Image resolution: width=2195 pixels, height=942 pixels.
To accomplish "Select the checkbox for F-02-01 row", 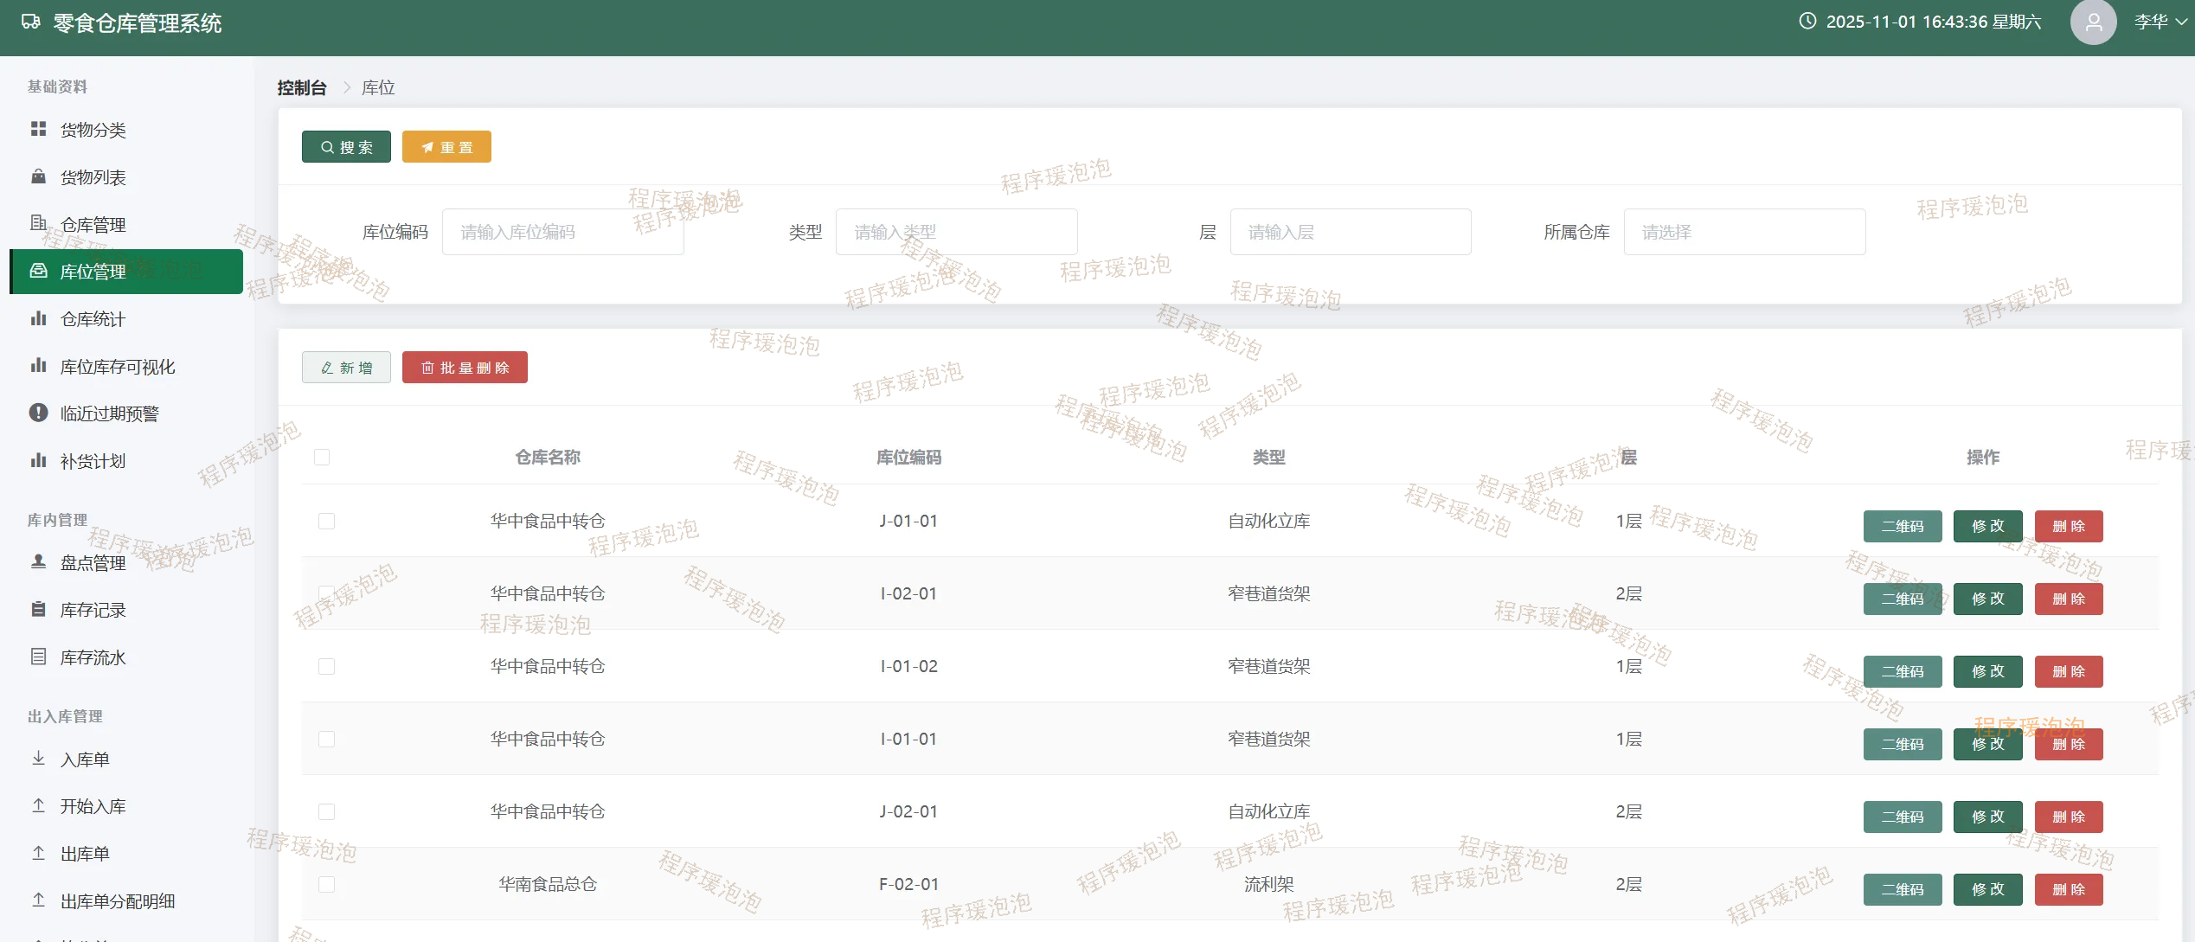I will [x=326, y=884].
